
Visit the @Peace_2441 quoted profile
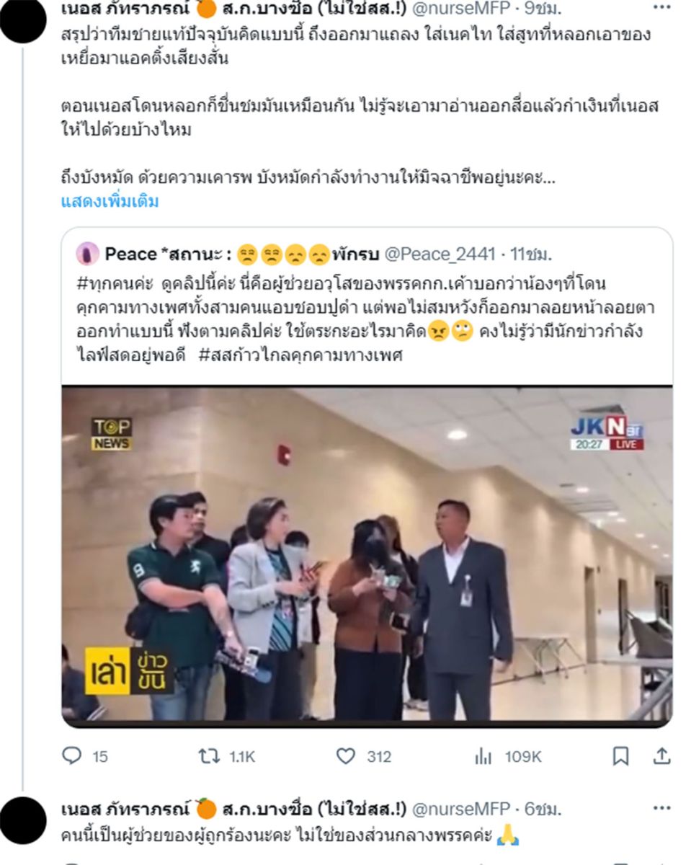(x=440, y=254)
